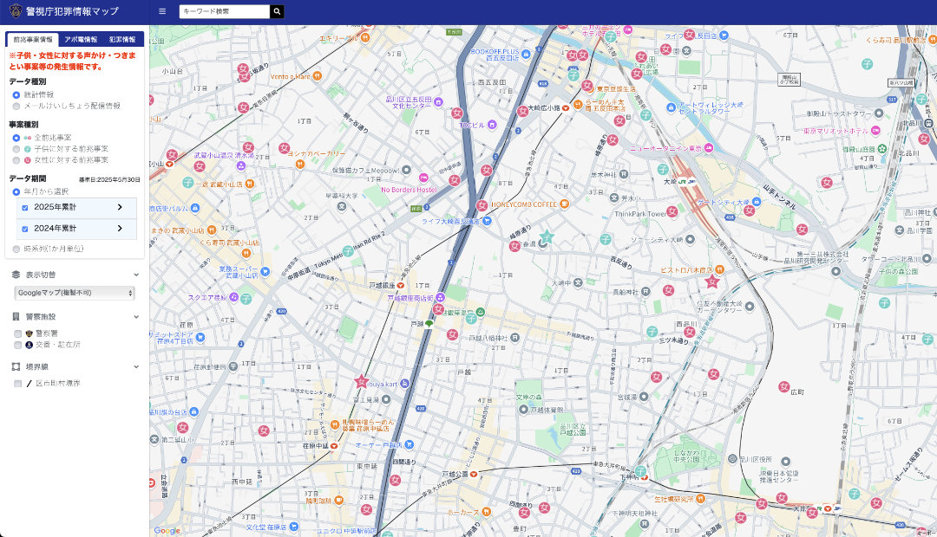937x537 pixels.
Task: Select the 全前兆事案 radio option
Action: click(x=16, y=138)
